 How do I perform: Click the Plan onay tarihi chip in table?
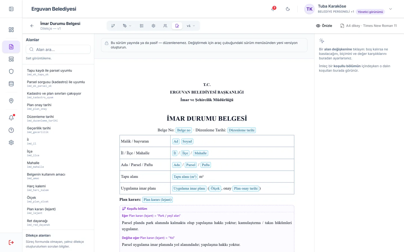click(246, 188)
